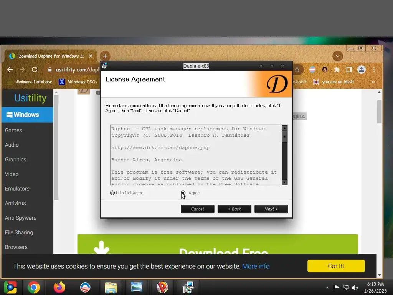Click the Start button on the taskbar
This screenshot has height=295, width=393.
tap(10, 287)
